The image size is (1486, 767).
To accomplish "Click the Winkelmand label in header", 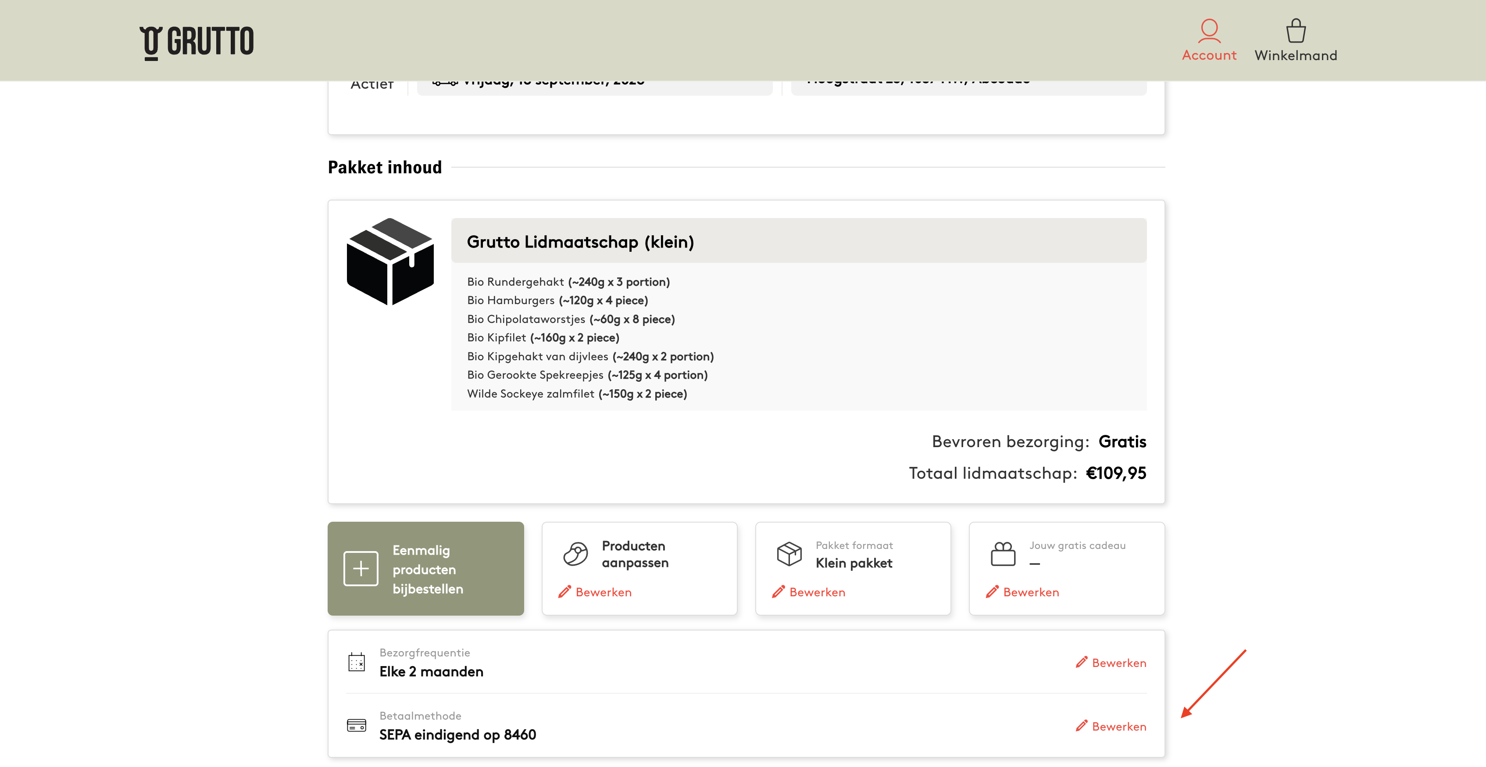I will (1296, 55).
